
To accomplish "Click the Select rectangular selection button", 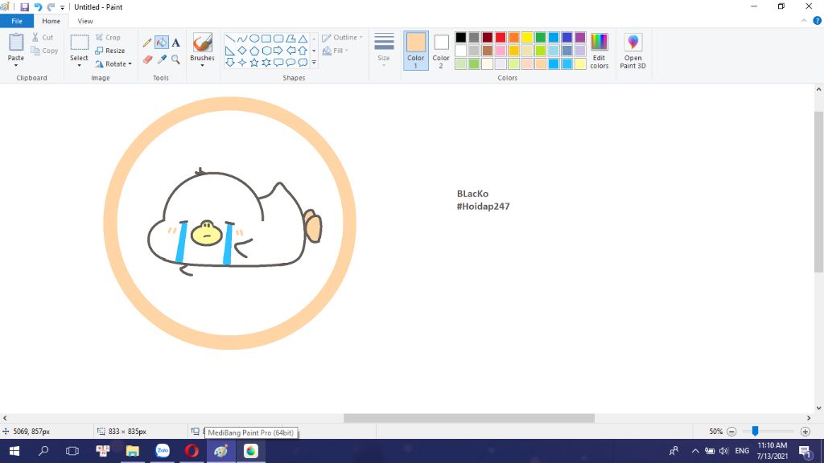I will [80, 43].
